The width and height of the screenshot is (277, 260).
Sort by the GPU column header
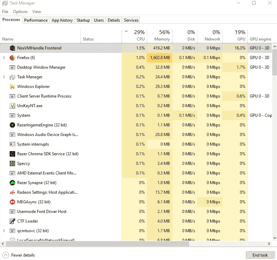pyautogui.click(x=235, y=36)
